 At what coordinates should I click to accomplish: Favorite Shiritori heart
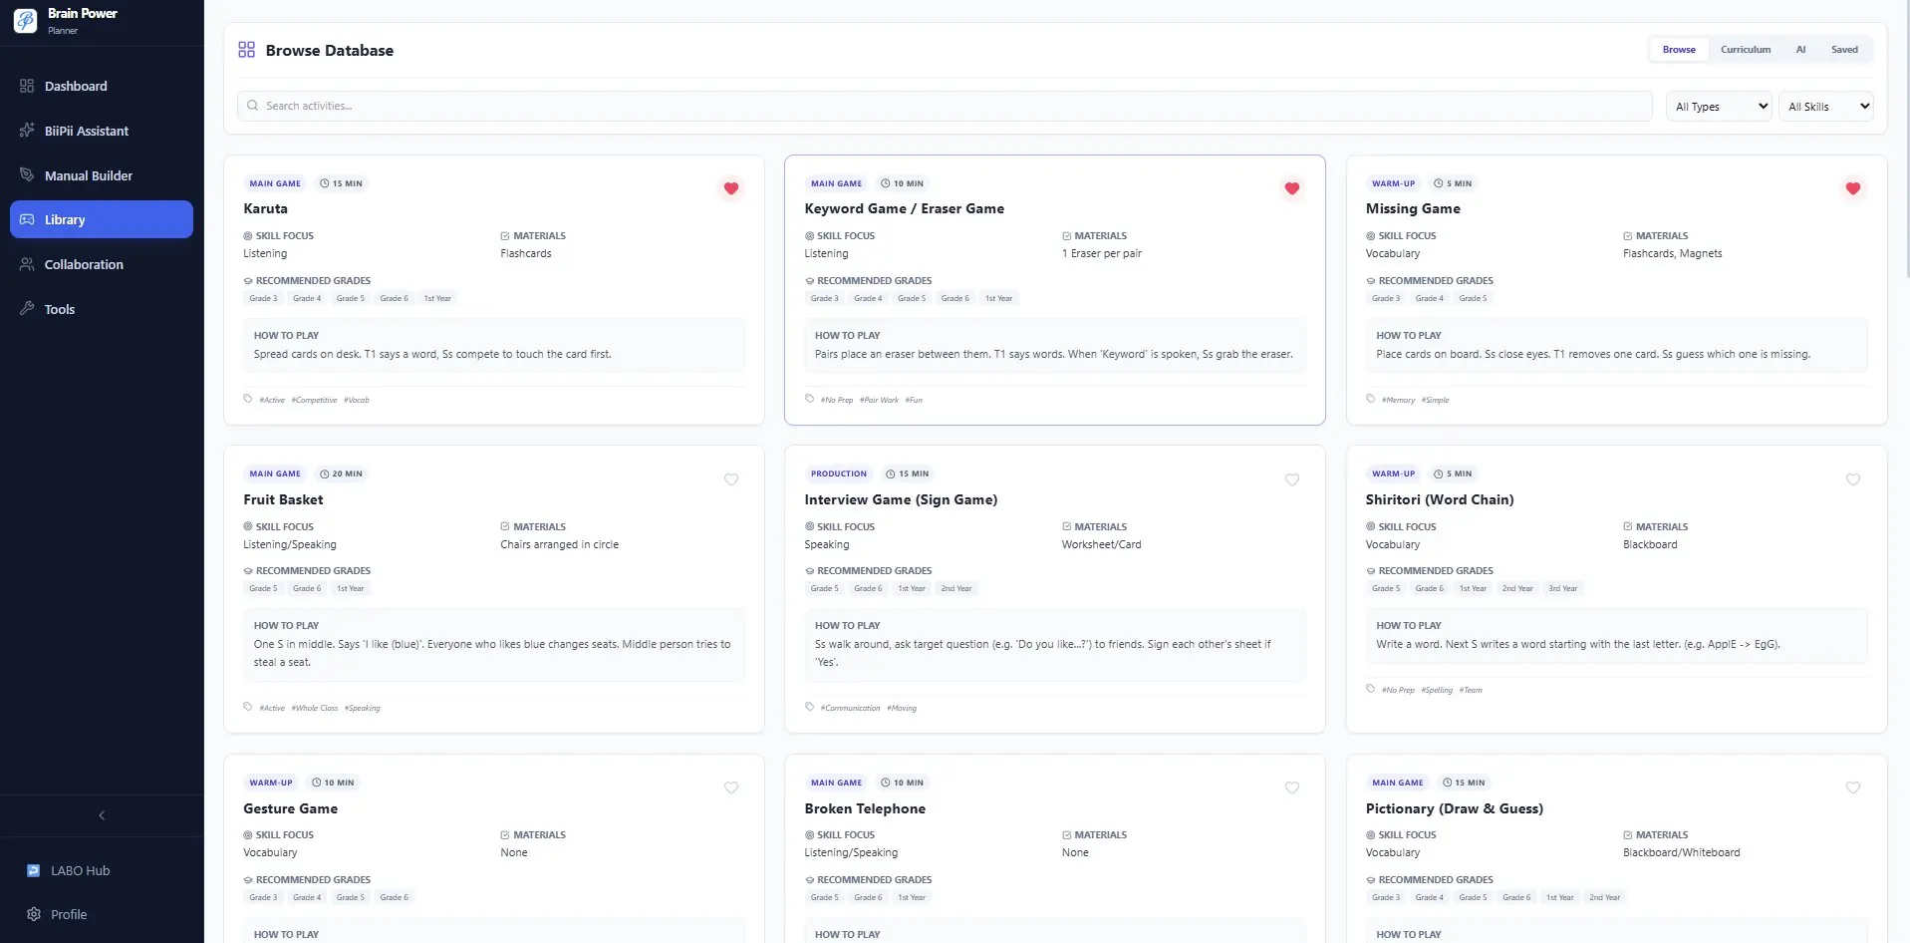1853,479
